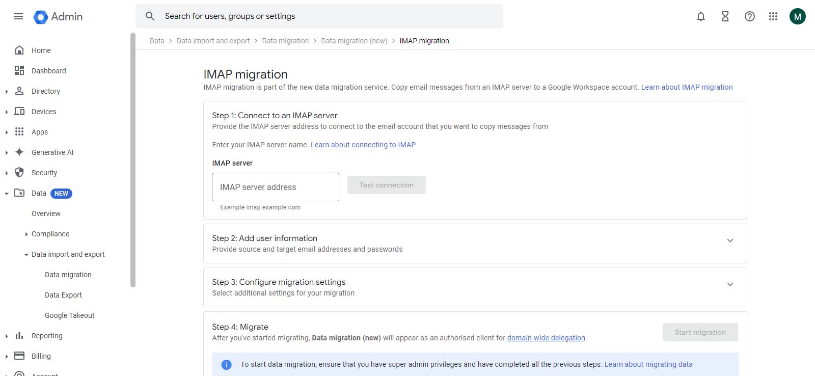Click the Data folder icon
Viewport: 815px width, 376px height.
(19, 193)
